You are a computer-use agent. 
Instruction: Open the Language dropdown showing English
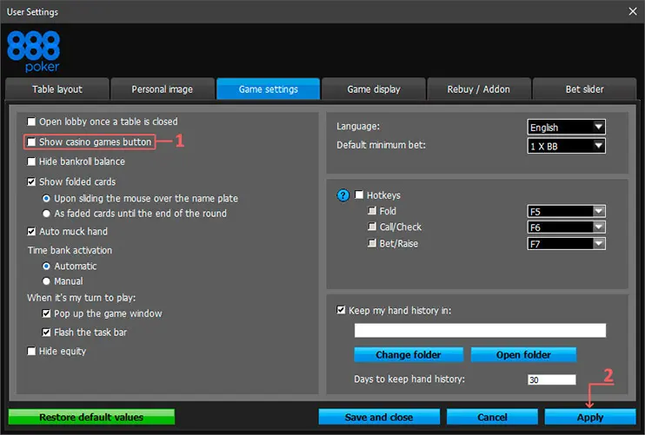point(566,128)
